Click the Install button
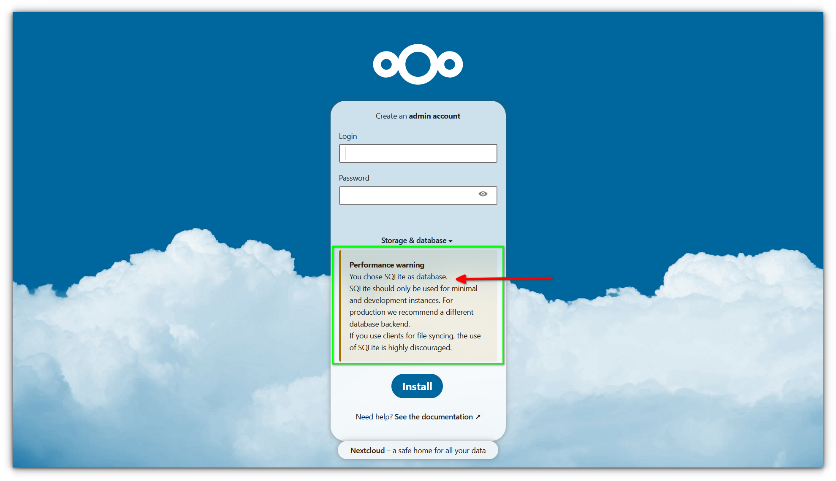Image resolution: width=836 pixels, height=481 pixels. [x=417, y=386]
